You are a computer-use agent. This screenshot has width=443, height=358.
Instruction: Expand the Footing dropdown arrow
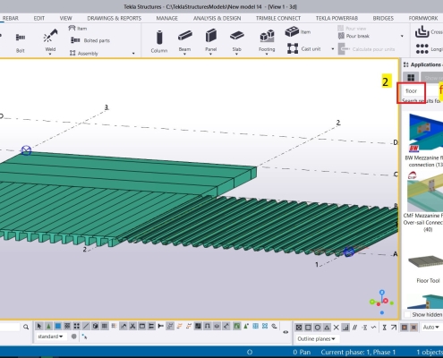[x=267, y=55]
